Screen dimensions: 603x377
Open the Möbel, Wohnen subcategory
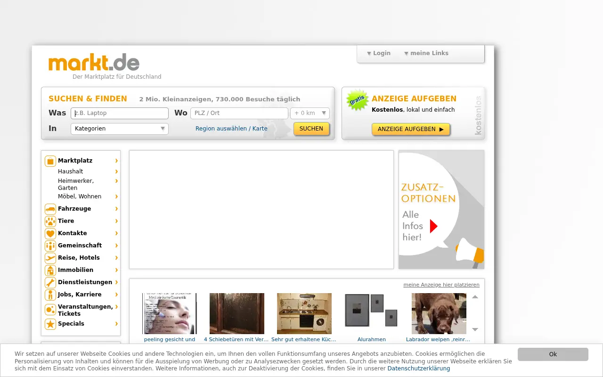(x=80, y=197)
